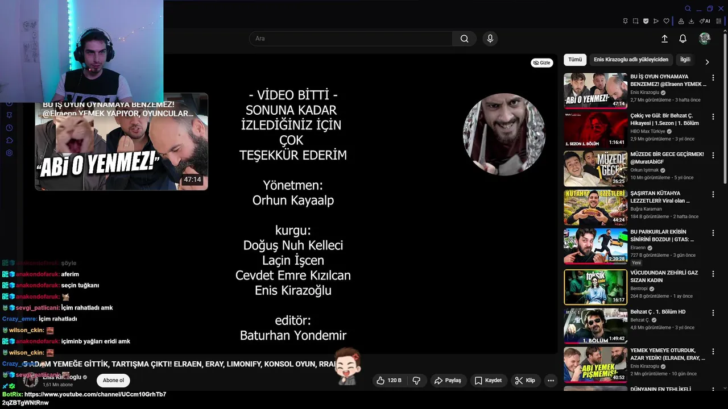Open the browser downloads icon
Image resolution: width=728 pixels, height=409 pixels.
pyautogui.click(x=691, y=21)
